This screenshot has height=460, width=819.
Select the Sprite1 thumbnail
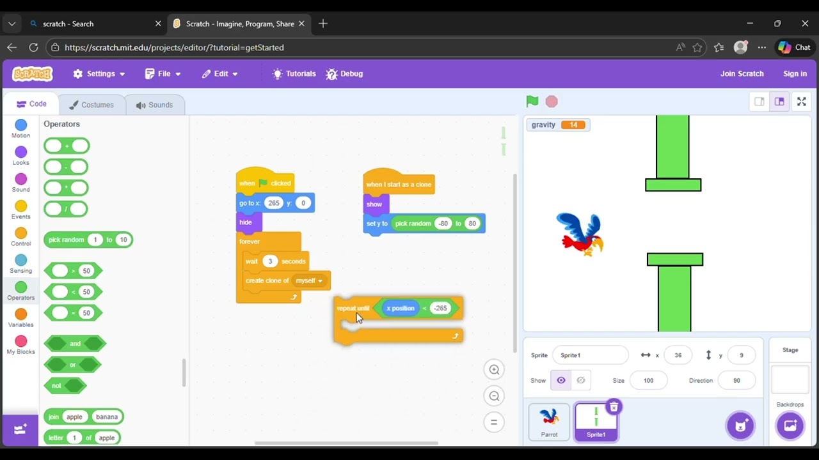click(x=596, y=421)
